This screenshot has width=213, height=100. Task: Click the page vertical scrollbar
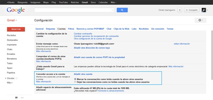coord(212,55)
